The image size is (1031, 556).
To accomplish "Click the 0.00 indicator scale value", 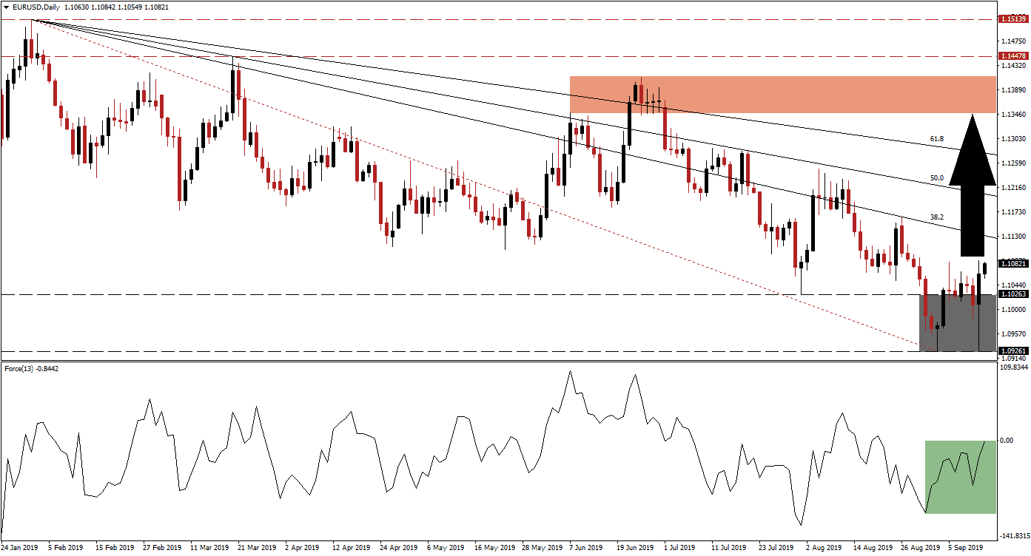I will 1007,441.
